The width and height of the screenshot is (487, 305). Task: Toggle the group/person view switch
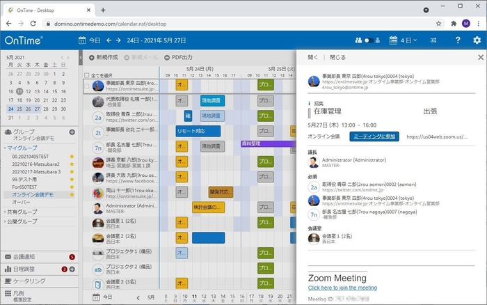[x=371, y=40]
